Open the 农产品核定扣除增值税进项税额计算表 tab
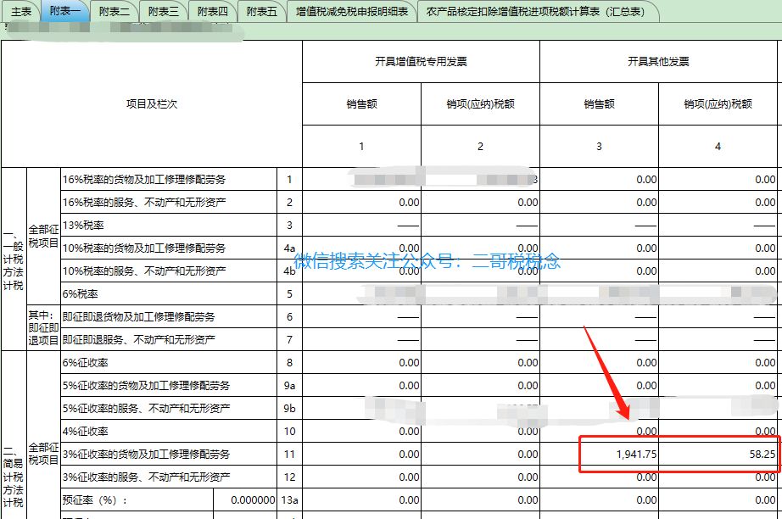Screen dimensions: 782x519 (535, 11)
